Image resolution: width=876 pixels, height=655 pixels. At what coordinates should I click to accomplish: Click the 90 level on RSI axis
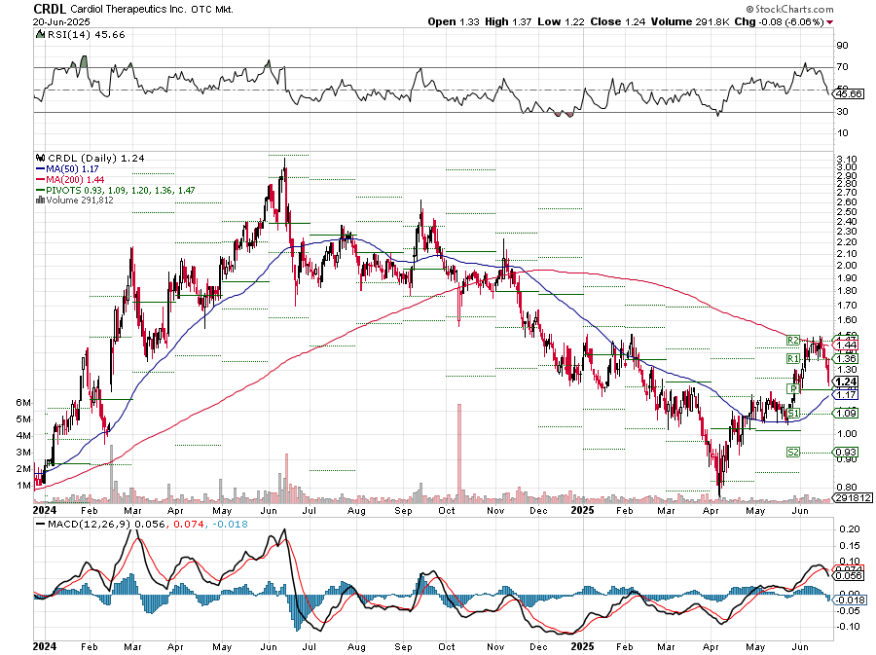pyautogui.click(x=843, y=45)
